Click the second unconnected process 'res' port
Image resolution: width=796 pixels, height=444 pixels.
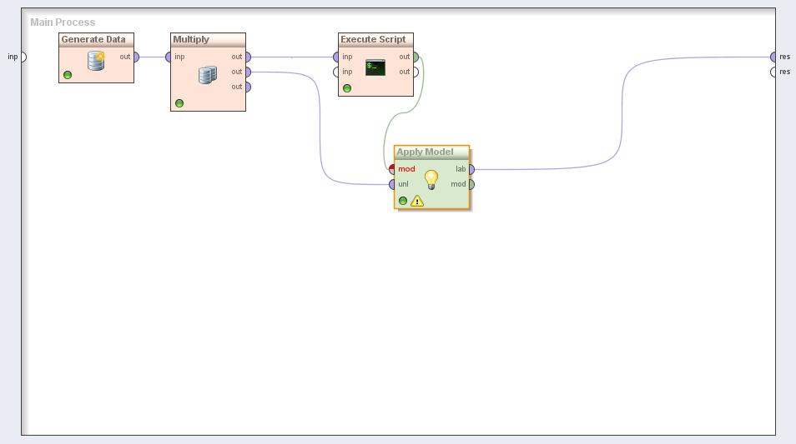[x=773, y=72]
